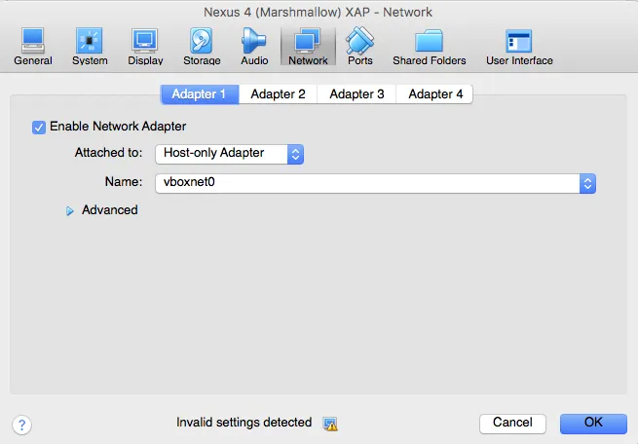Image resolution: width=638 pixels, height=444 pixels.
Task: Open the Shared Folders settings section
Action: coord(430,47)
